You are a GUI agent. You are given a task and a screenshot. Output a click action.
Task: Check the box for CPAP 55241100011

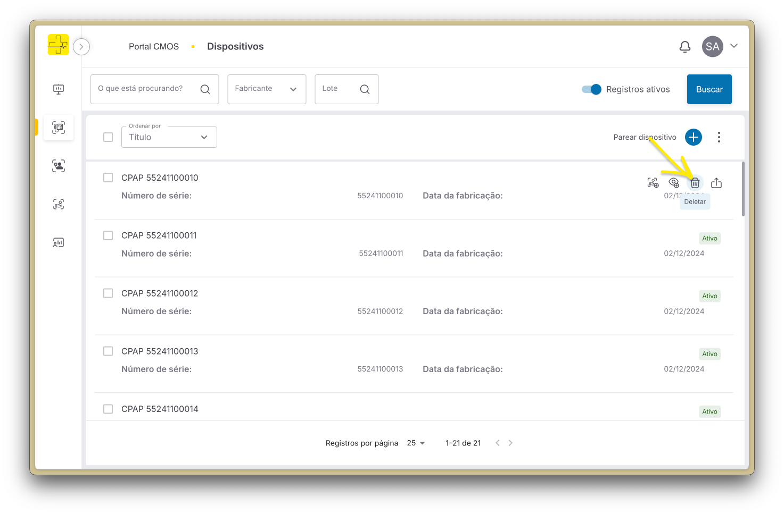(x=108, y=235)
